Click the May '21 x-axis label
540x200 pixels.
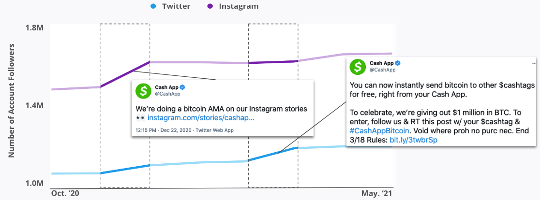pos(376,194)
